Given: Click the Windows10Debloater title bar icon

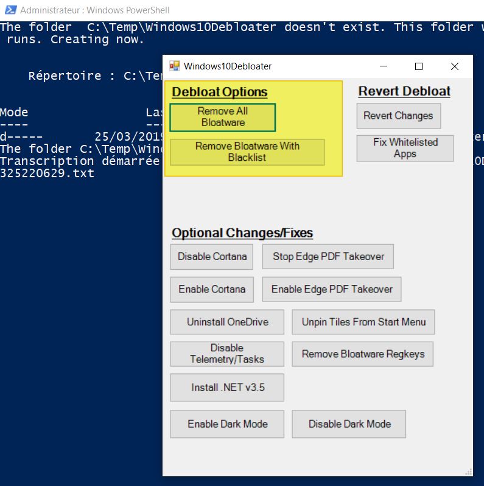Looking at the screenshot, I should click(175, 66).
